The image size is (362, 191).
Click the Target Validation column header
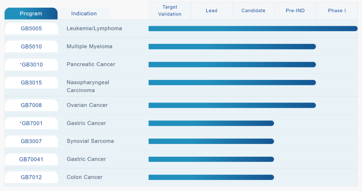pos(170,11)
